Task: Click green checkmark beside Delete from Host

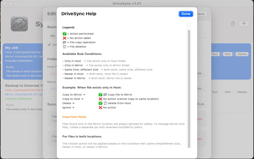Action: point(100,103)
